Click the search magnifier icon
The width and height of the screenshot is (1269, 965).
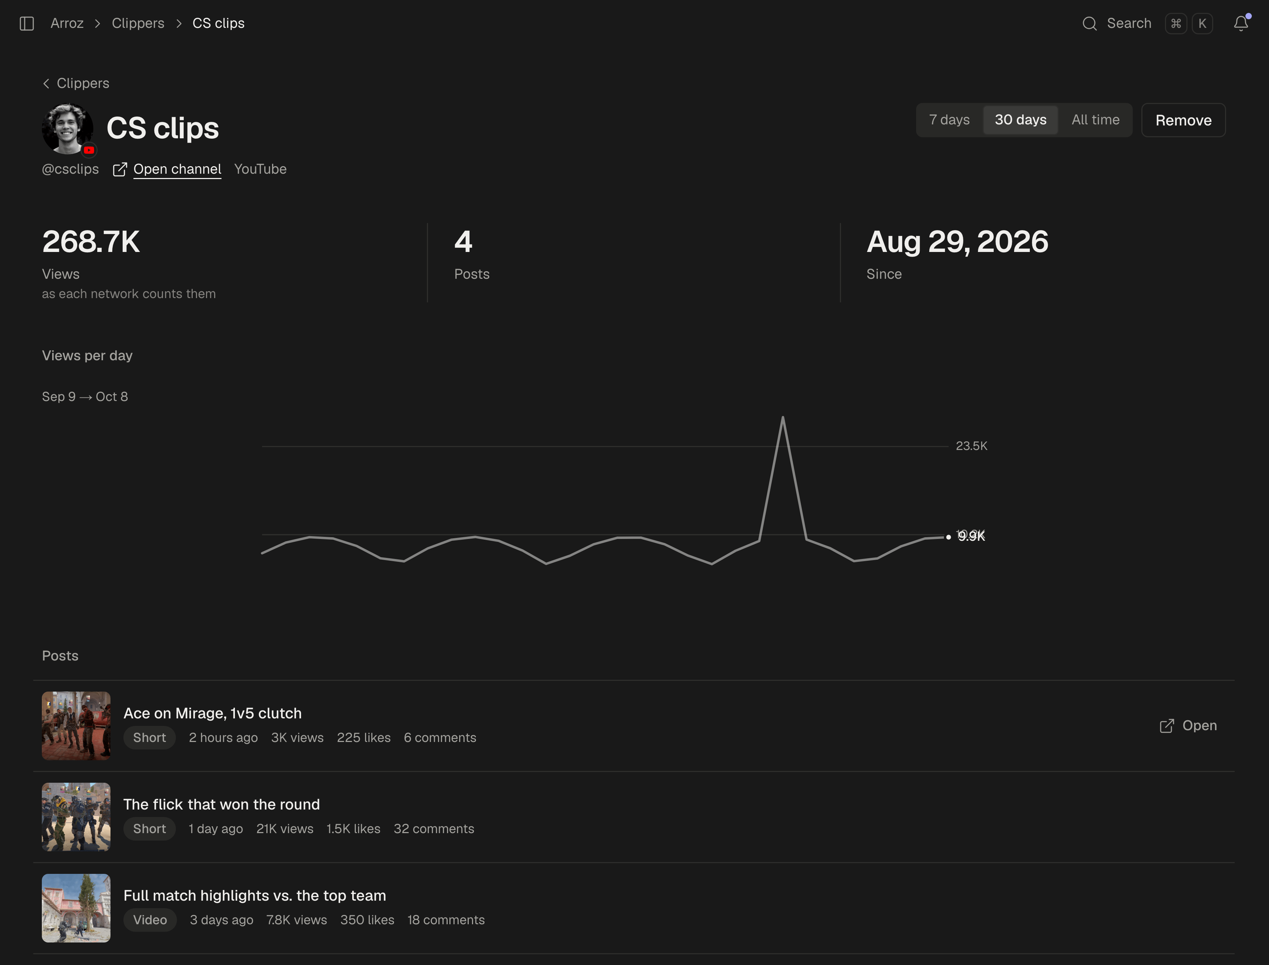[x=1089, y=24]
